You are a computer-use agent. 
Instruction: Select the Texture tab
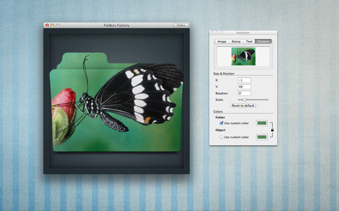263,41
